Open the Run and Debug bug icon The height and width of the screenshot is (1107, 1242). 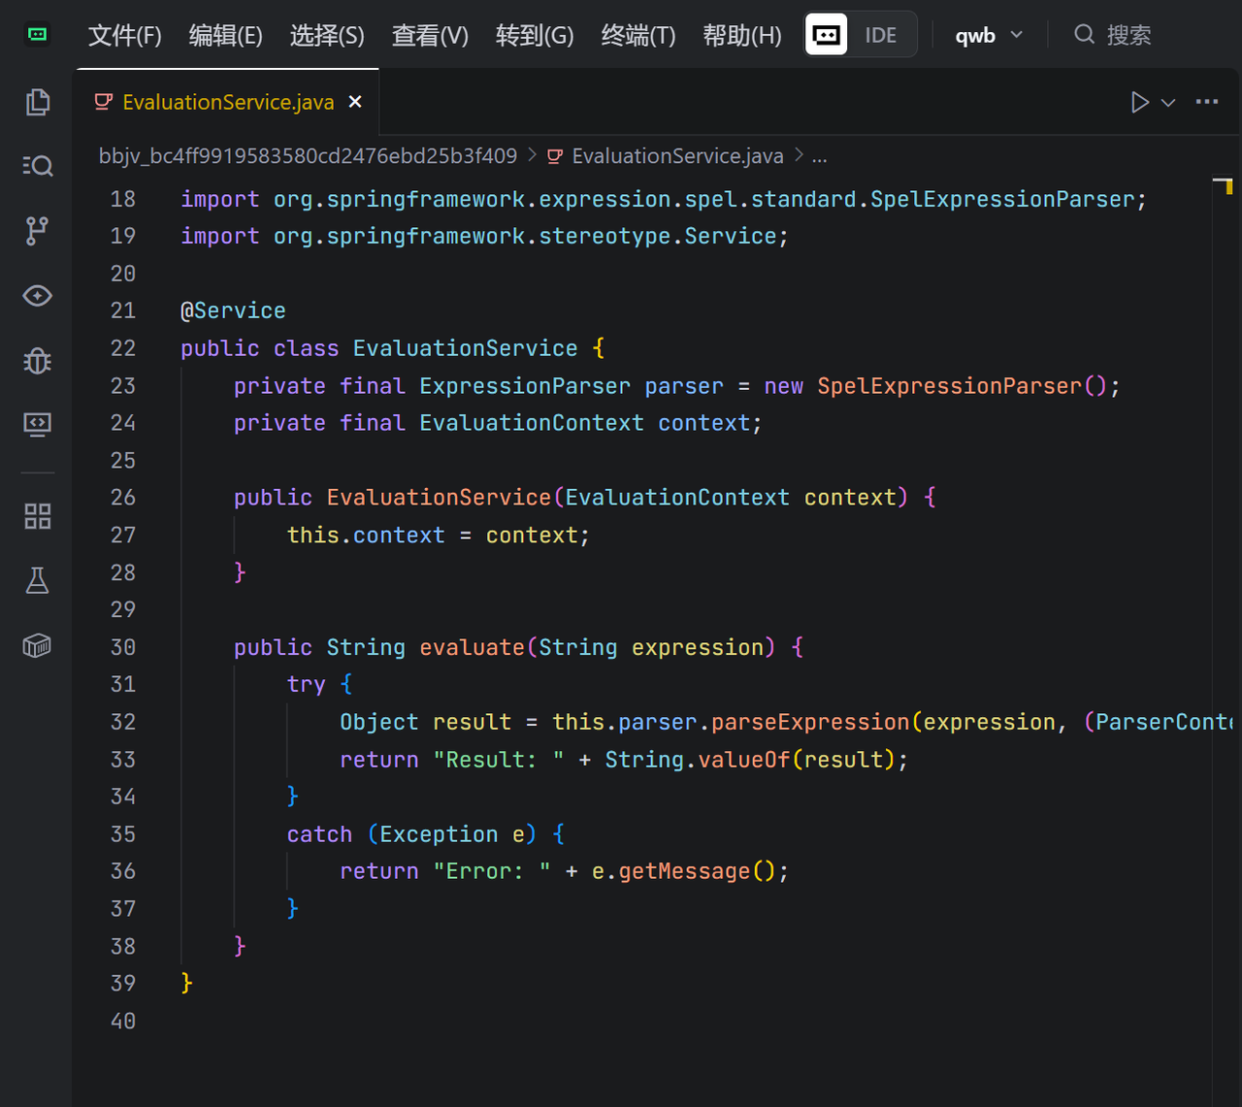[x=37, y=361]
